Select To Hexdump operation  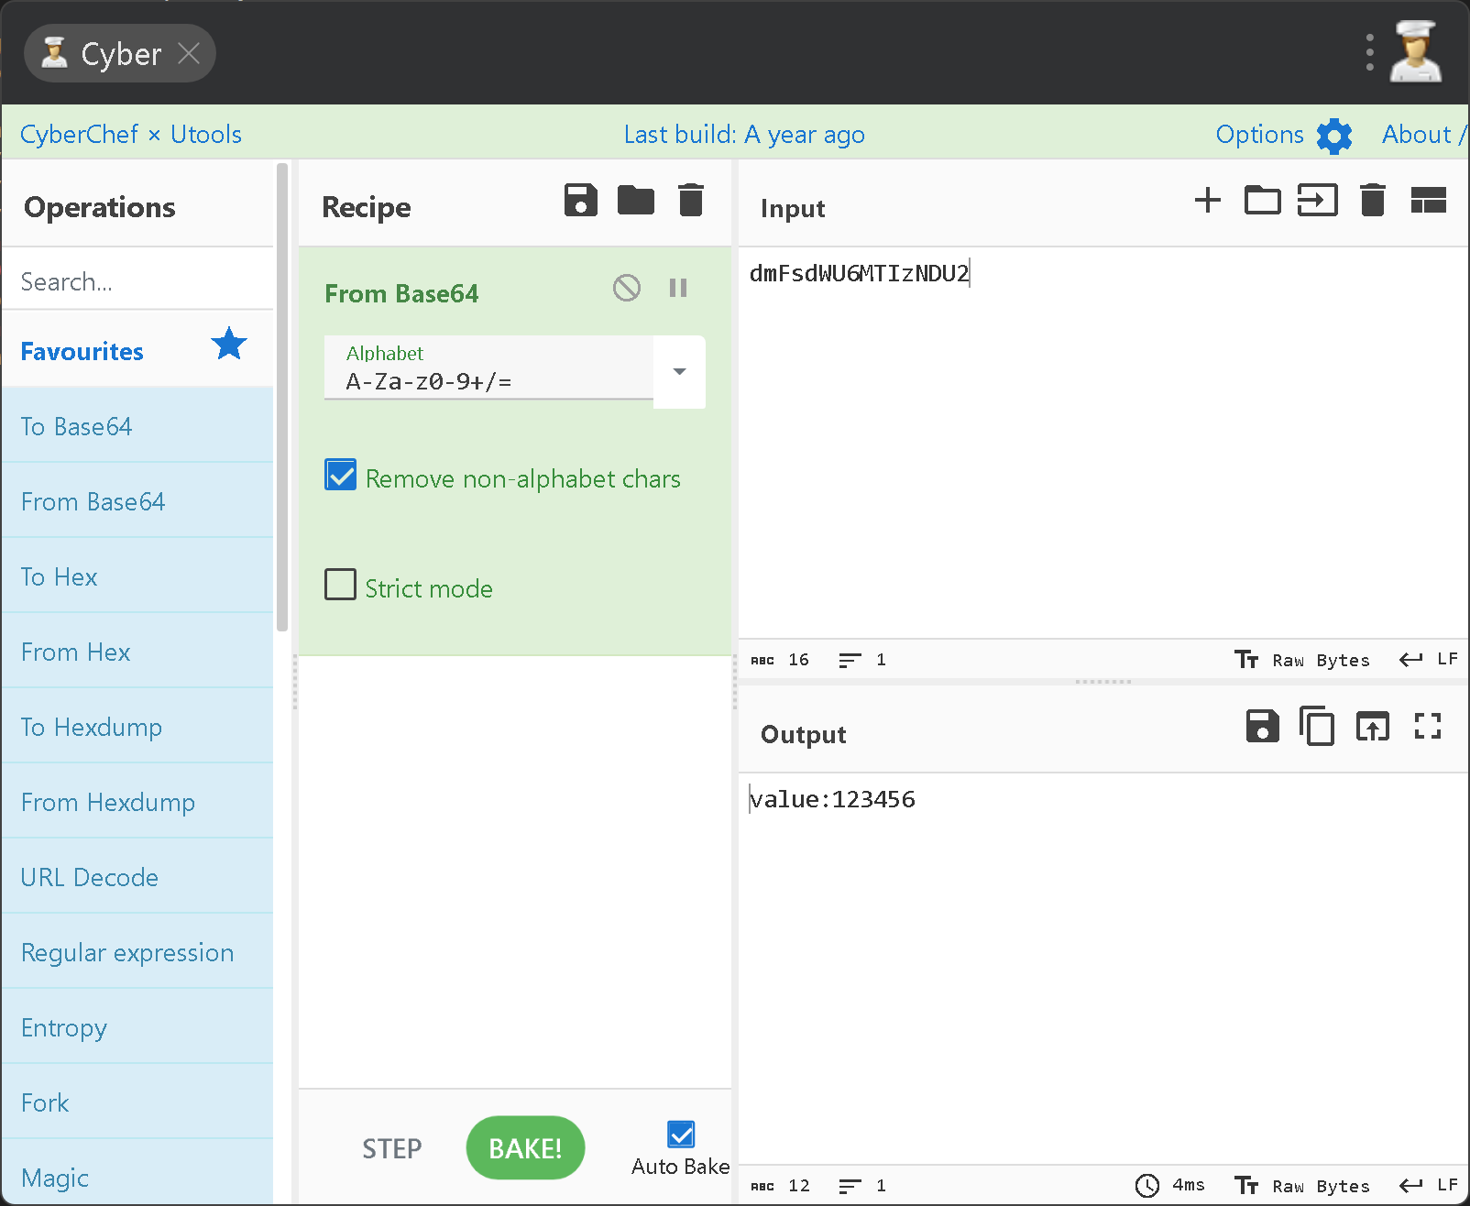click(137, 727)
